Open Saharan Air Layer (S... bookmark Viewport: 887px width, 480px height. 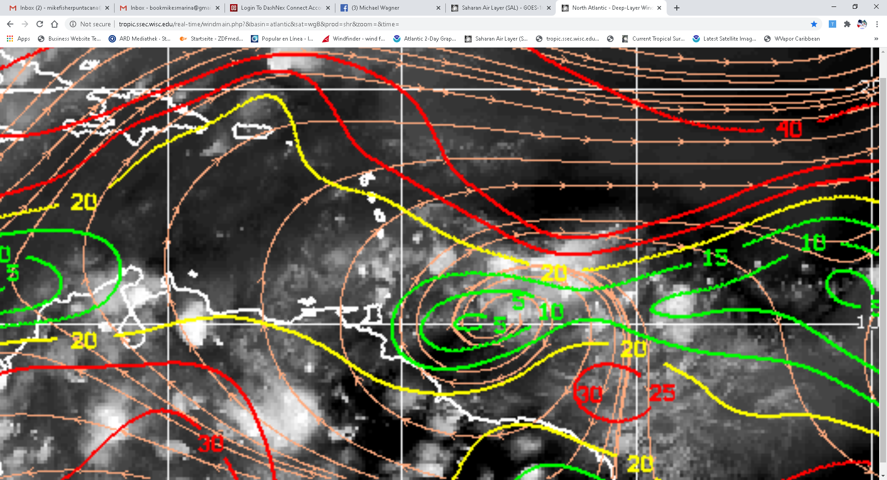[x=496, y=39]
